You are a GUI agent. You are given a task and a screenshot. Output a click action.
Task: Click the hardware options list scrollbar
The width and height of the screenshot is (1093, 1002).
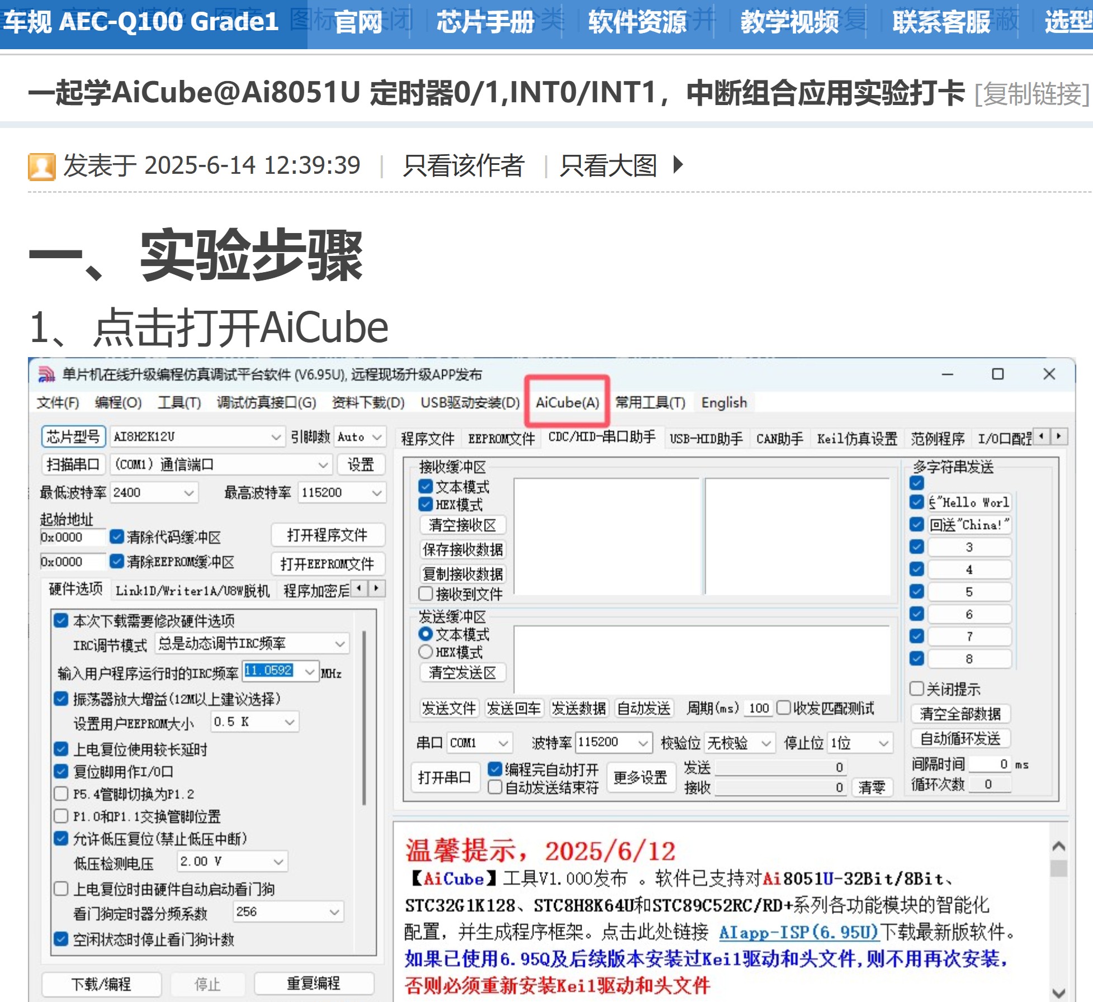[364, 718]
